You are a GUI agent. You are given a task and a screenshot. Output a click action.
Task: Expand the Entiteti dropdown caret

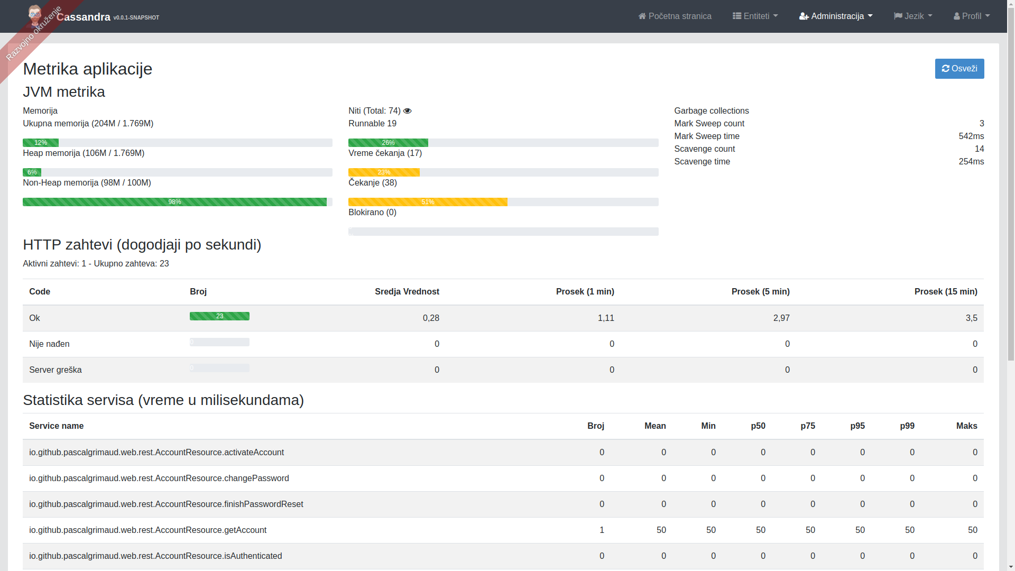[x=776, y=16]
